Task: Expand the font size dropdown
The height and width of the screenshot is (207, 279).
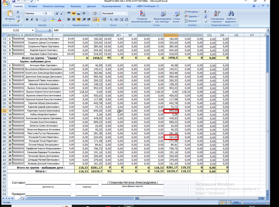Action: [x=52, y=14]
